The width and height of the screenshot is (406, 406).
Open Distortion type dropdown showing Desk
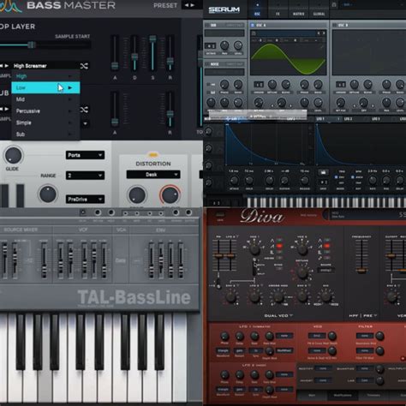[153, 175]
